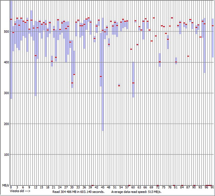
Task: Click the MB/s axis unit label
Action: coord(5,186)
